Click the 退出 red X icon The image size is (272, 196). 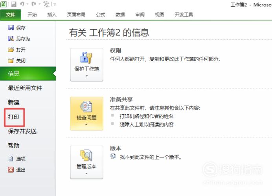pos(11,170)
